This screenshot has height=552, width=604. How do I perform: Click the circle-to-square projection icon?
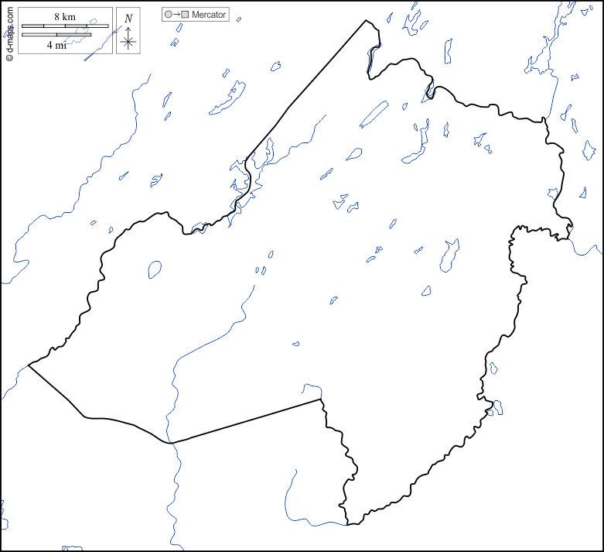[177, 15]
